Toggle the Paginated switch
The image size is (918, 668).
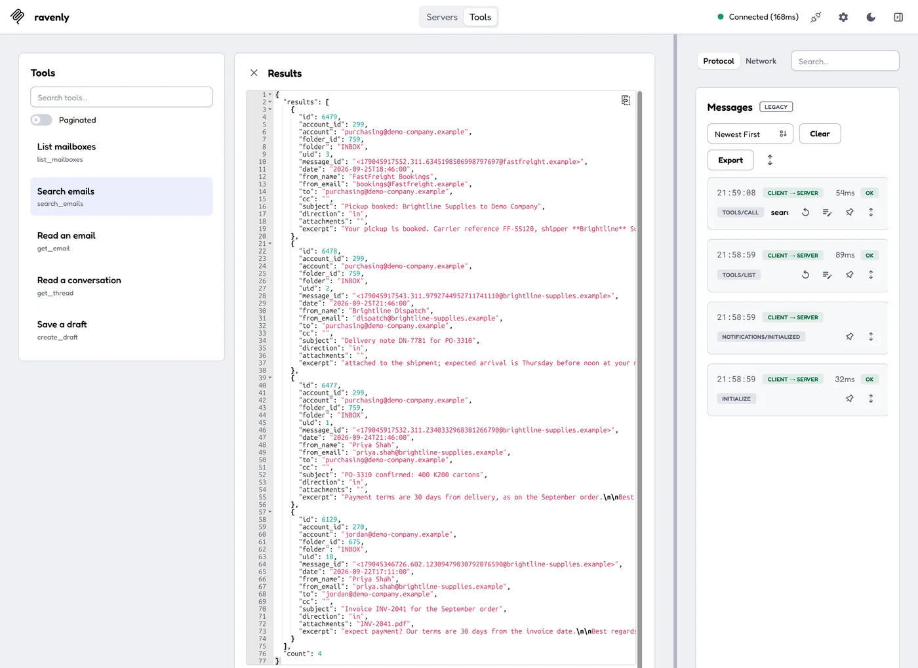point(41,120)
